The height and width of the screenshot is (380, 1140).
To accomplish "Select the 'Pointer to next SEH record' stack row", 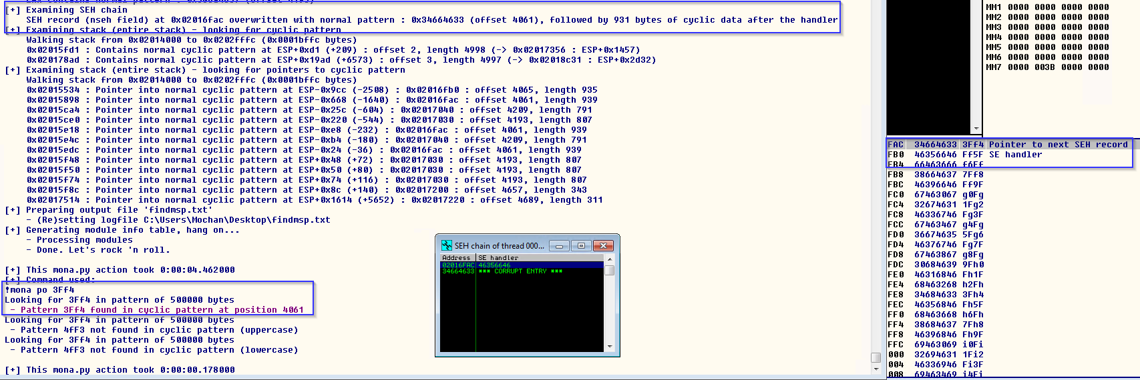I will pos(1008,145).
